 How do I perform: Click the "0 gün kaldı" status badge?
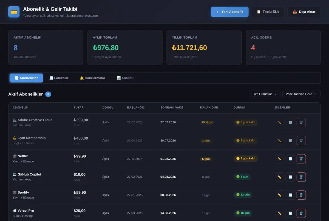tap(246, 122)
